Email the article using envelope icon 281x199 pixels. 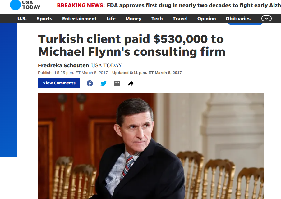117,83
